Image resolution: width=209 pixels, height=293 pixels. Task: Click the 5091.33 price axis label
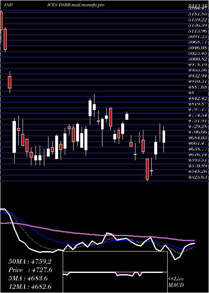[x=197, y=37]
